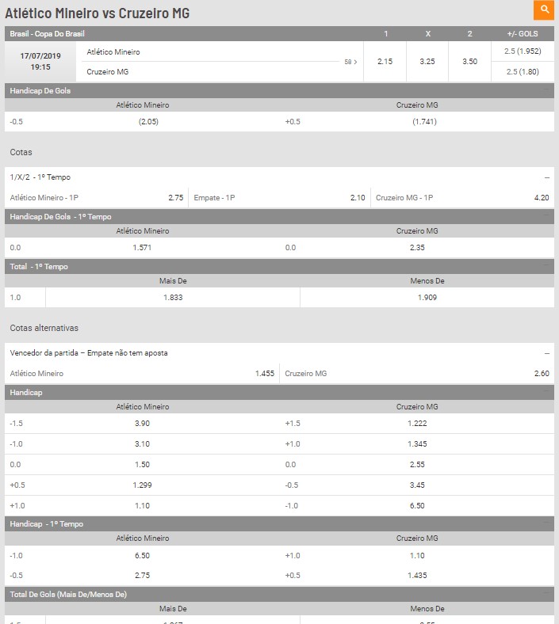Viewport: 559px width, 624px height.
Task: Click the Brasil - Copa Do Brasil header
Action: tap(47, 34)
